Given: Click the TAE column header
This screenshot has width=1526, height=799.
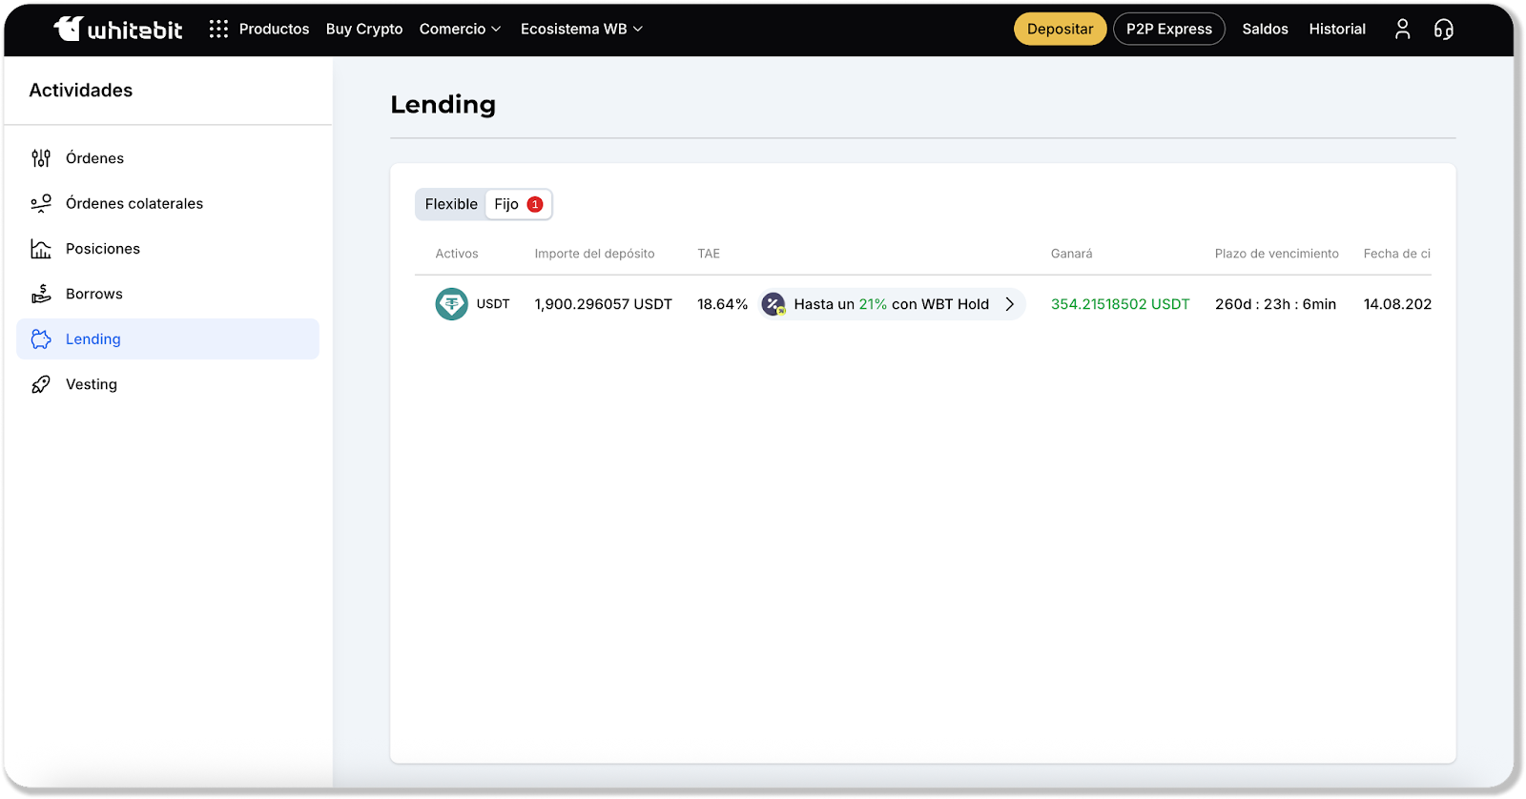Looking at the screenshot, I should 709,254.
